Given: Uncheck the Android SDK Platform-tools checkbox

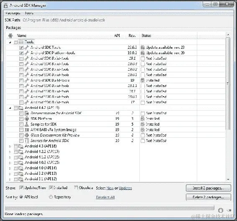Looking at the screenshot, I should pos(21,53).
